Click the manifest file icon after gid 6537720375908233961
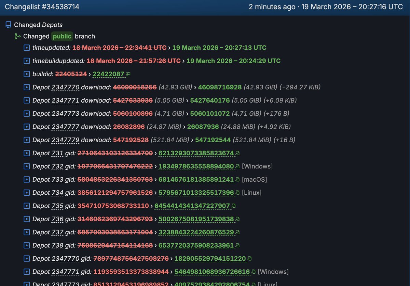This screenshot has width=410, height=286. click(237, 245)
